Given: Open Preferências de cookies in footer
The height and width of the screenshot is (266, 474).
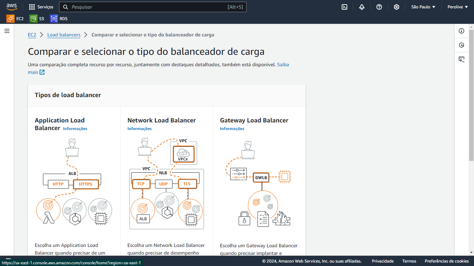Looking at the screenshot, I should coord(447,261).
